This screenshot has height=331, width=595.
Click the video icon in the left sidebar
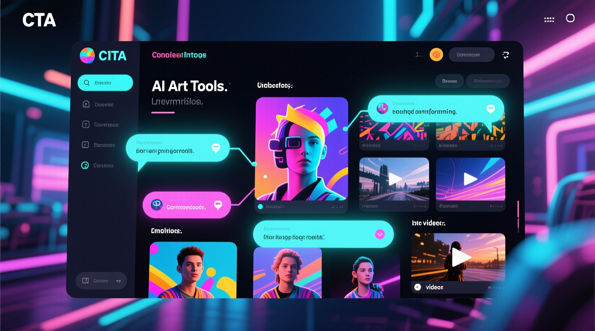(86, 145)
